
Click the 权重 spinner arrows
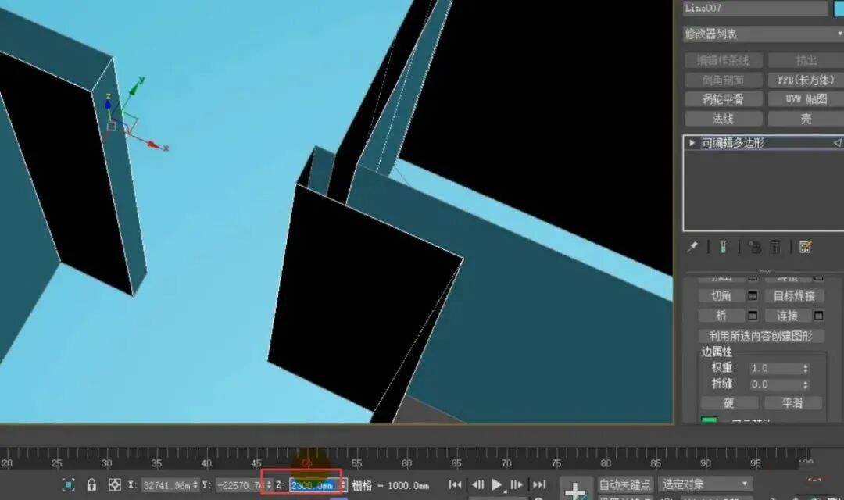[x=805, y=368]
